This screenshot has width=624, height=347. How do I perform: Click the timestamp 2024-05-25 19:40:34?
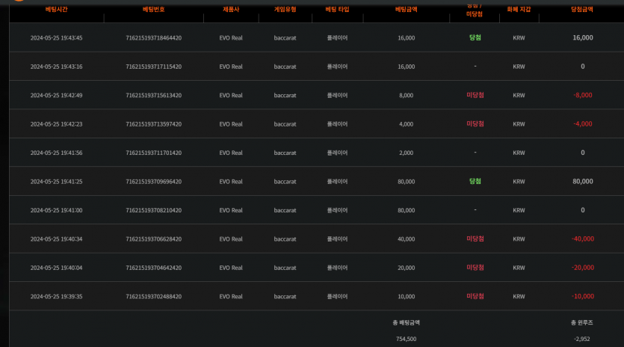point(57,239)
